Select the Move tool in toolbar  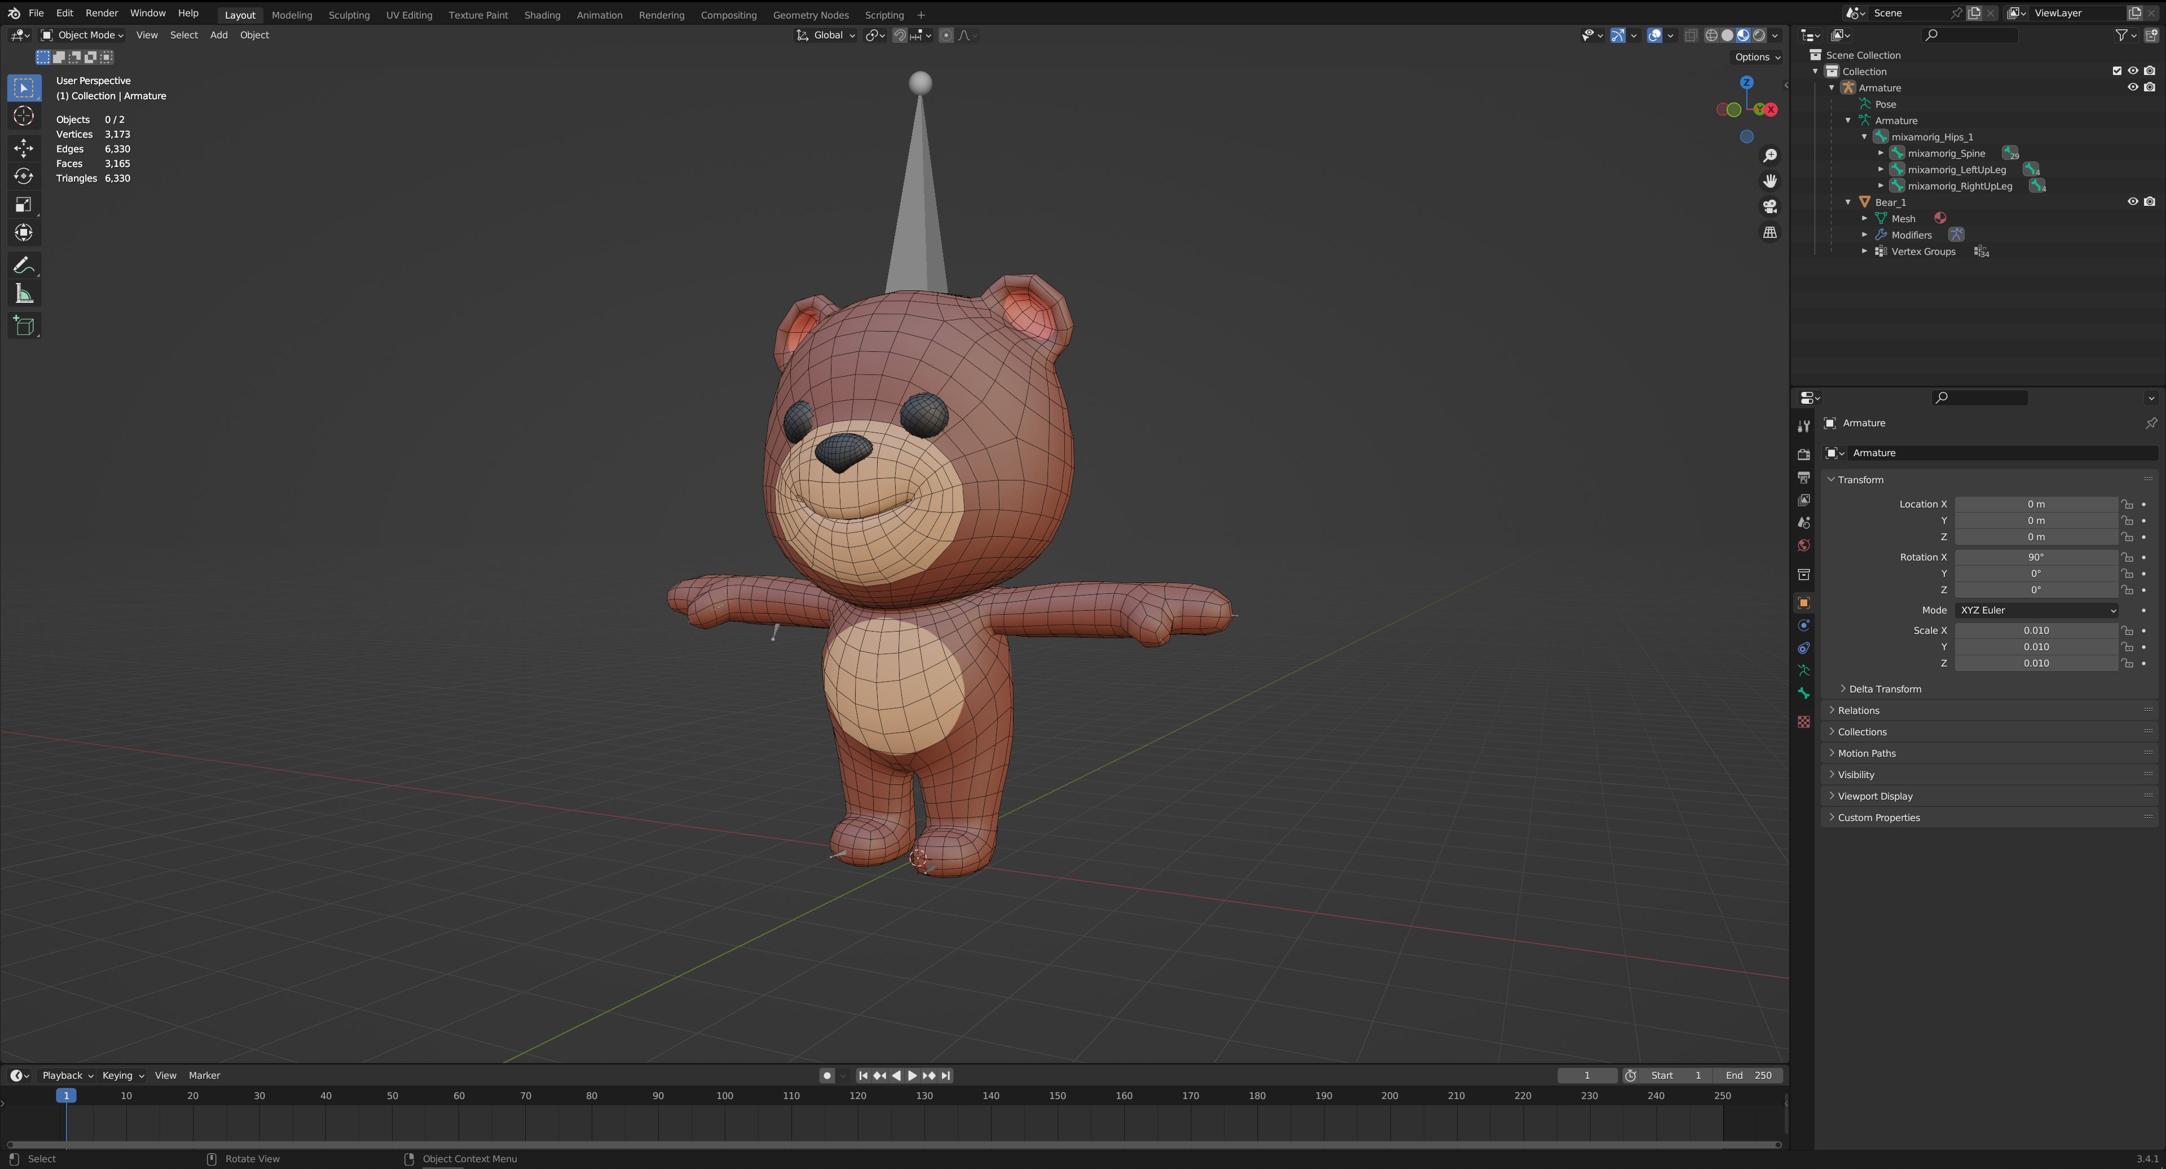(x=24, y=147)
